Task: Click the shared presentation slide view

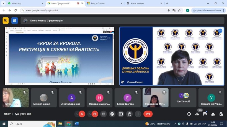Action: (60, 56)
